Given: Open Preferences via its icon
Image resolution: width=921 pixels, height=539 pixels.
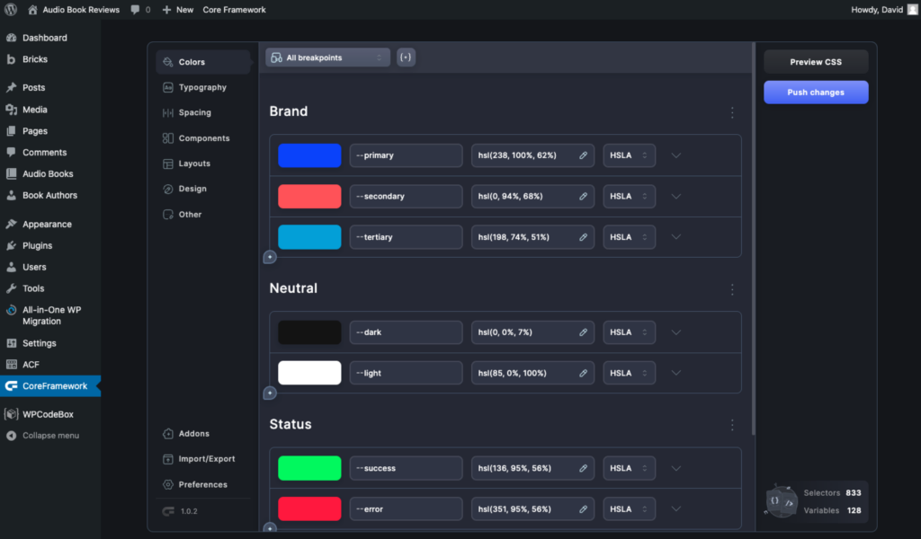Looking at the screenshot, I should tap(167, 484).
